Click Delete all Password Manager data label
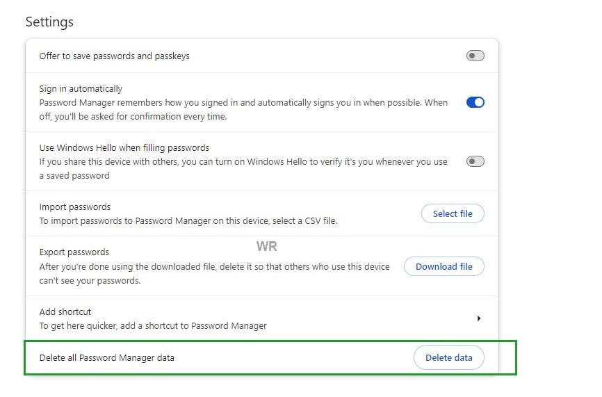602x397 pixels. pos(107,357)
